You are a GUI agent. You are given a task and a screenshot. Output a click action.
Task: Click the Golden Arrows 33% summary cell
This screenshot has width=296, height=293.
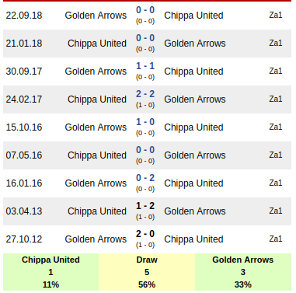point(243,272)
